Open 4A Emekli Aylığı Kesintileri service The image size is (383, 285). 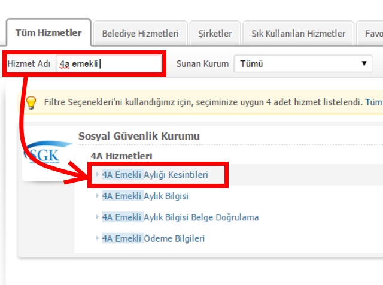click(x=155, y=175)
